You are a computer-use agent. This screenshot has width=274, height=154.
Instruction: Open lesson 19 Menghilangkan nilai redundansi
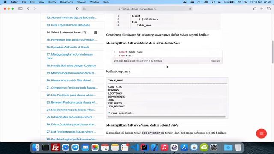click(x=71, y=73)
